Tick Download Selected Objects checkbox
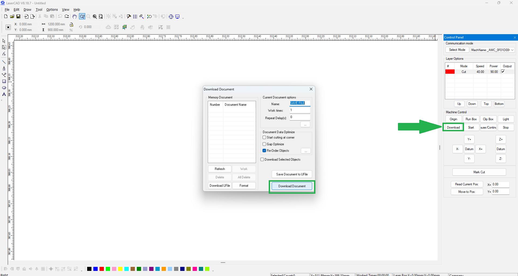 pos(262,160)
